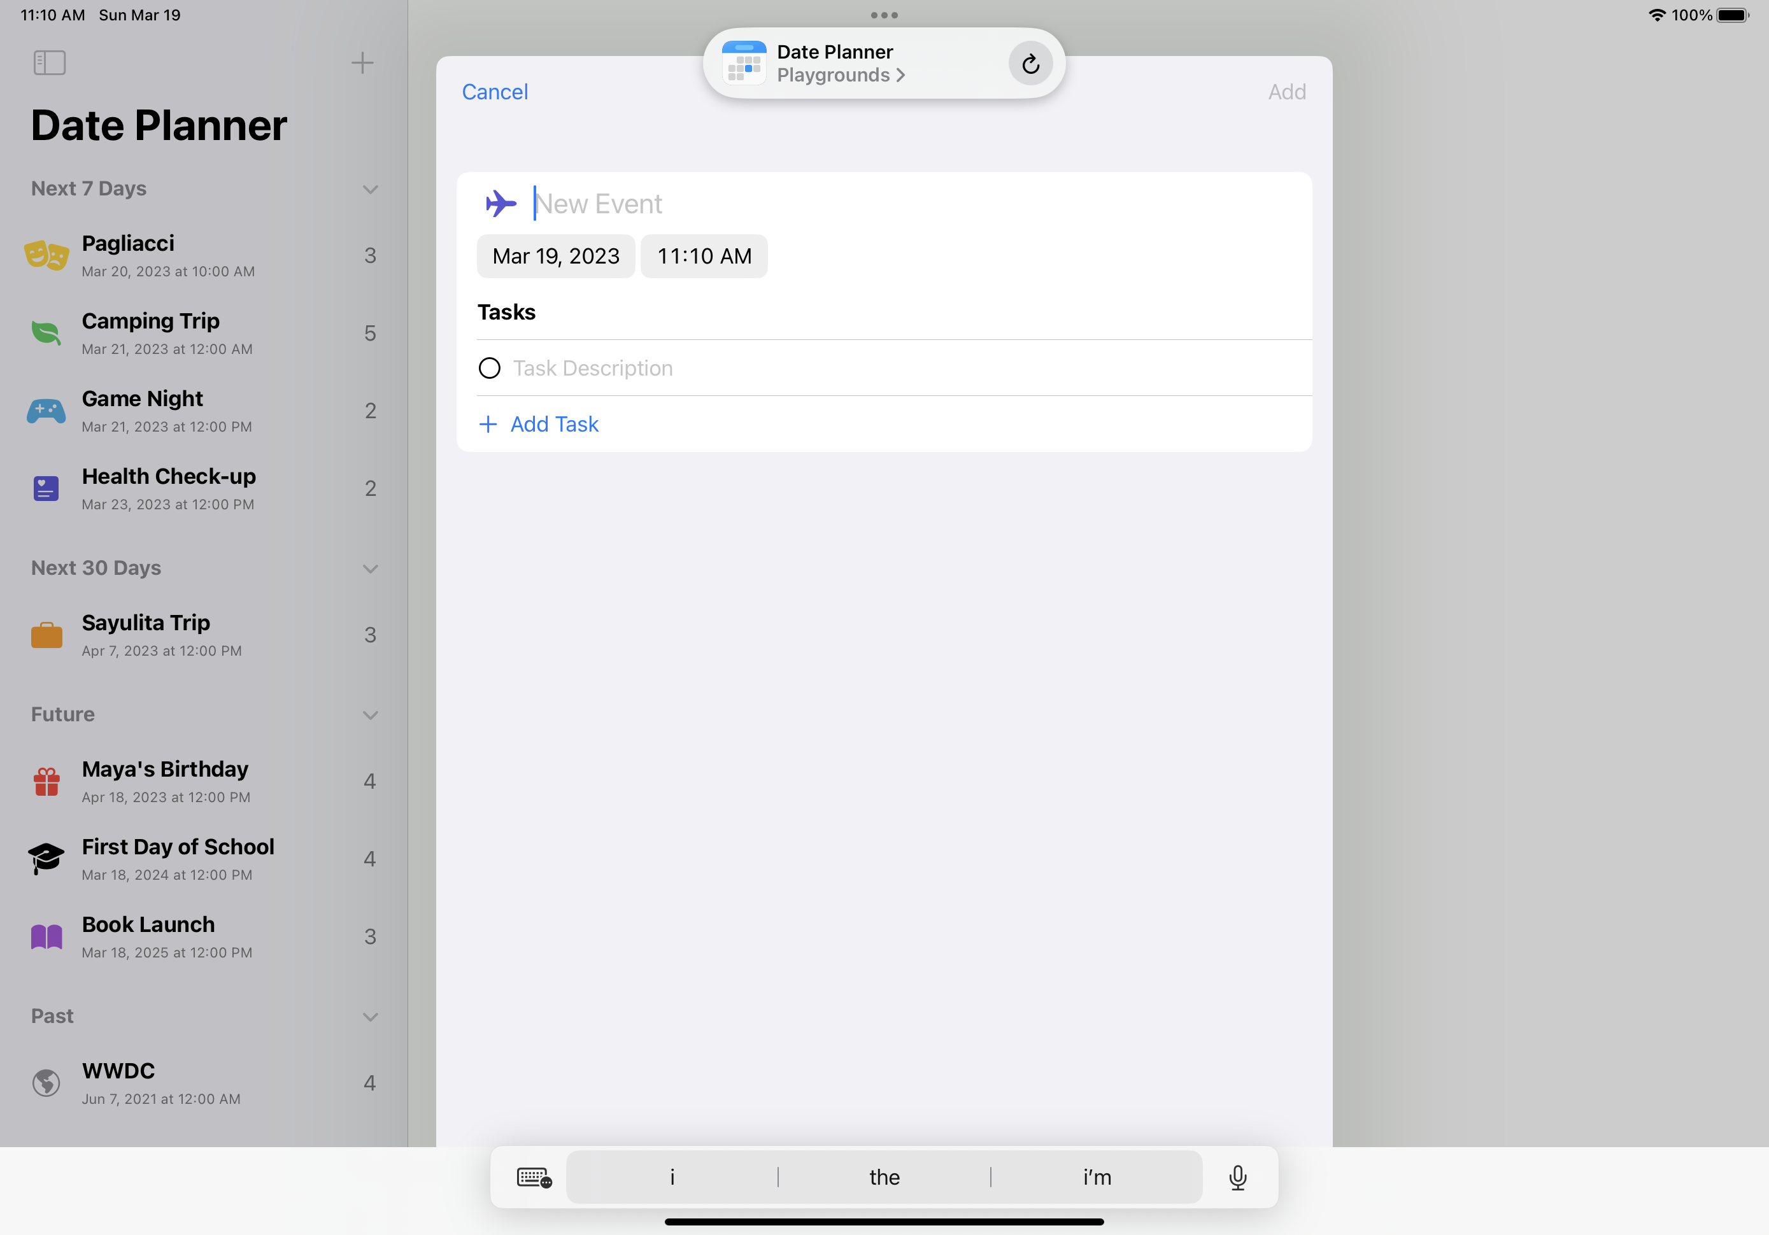Viewport: 1769px width, 1235px height.
Task: Collapse the Next 7 Days section
Action: click(x=370, y=190)
